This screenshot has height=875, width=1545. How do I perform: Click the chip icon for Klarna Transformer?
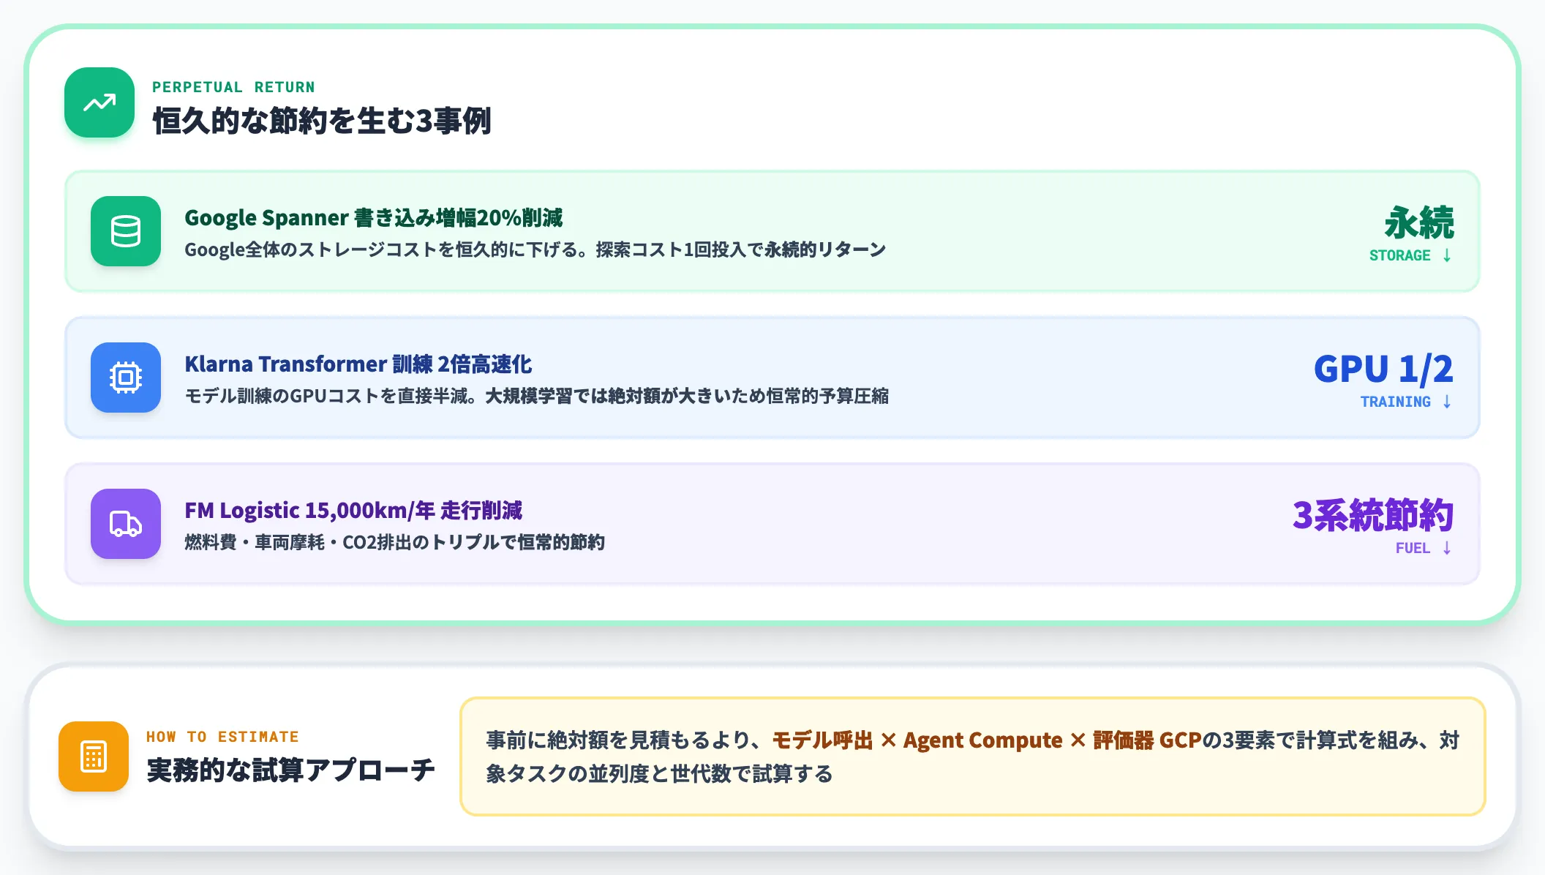126,378
